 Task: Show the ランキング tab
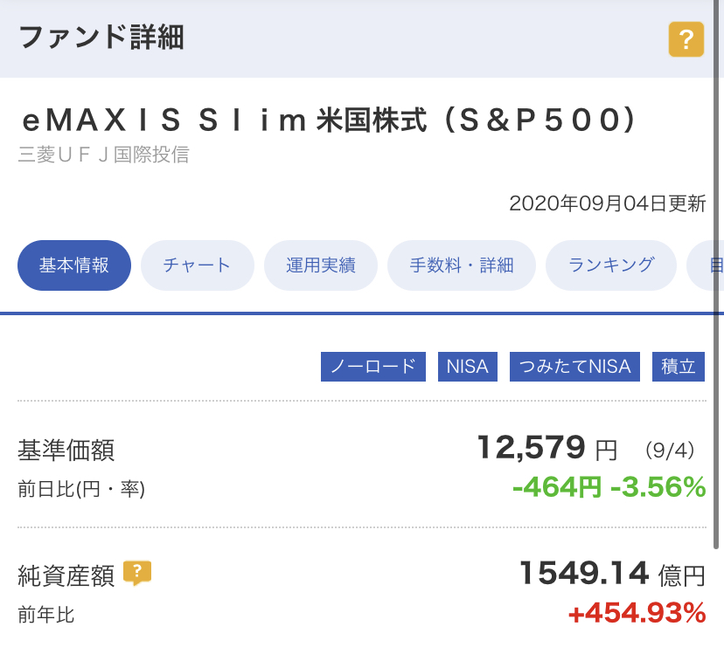(611, 265)
